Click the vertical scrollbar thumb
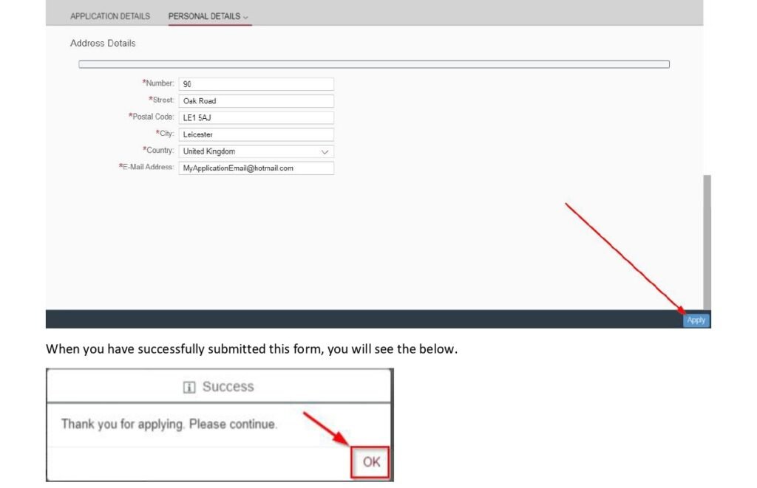Image resolution: width=757 pixels, height=488 pixels. click(x=707, y=242)
